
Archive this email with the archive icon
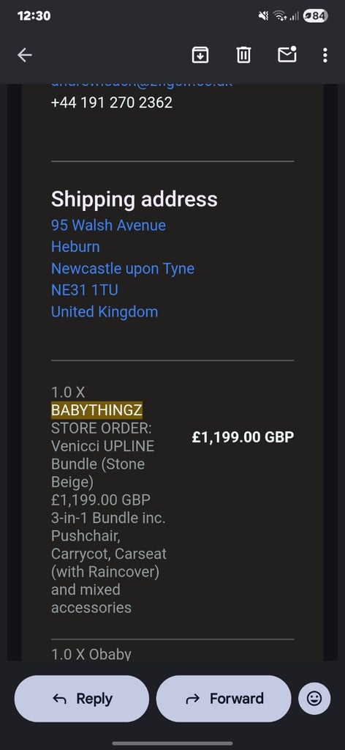[200, 55]
